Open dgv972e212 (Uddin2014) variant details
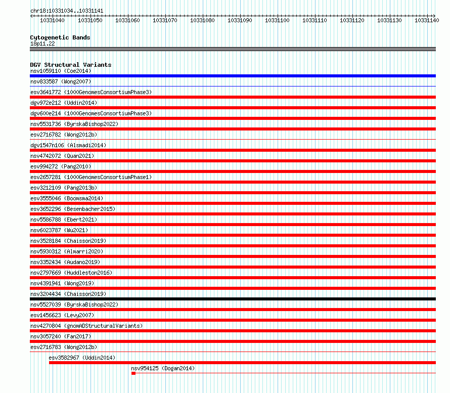The image size is (450, 393). (64, 103)
